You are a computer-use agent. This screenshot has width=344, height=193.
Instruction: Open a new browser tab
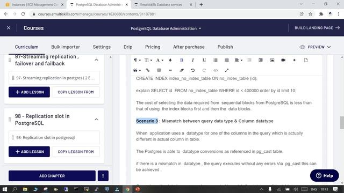tap(201, 4)
